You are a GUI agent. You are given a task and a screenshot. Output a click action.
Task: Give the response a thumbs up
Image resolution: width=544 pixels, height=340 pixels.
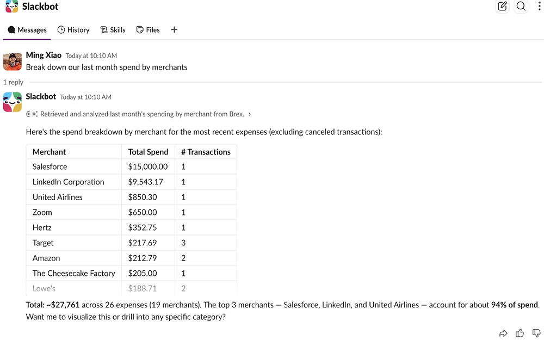click(x=520, y=333)
